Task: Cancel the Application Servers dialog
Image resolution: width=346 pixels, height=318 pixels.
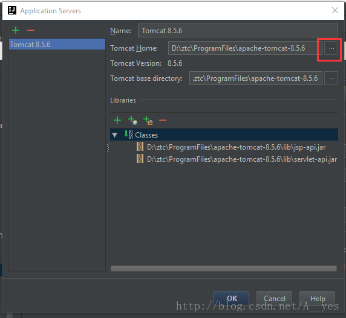Action: [x=274, y=298]
